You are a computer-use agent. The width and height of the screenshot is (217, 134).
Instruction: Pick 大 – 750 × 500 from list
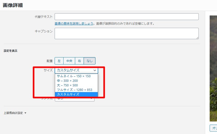(x=68, y=85)
